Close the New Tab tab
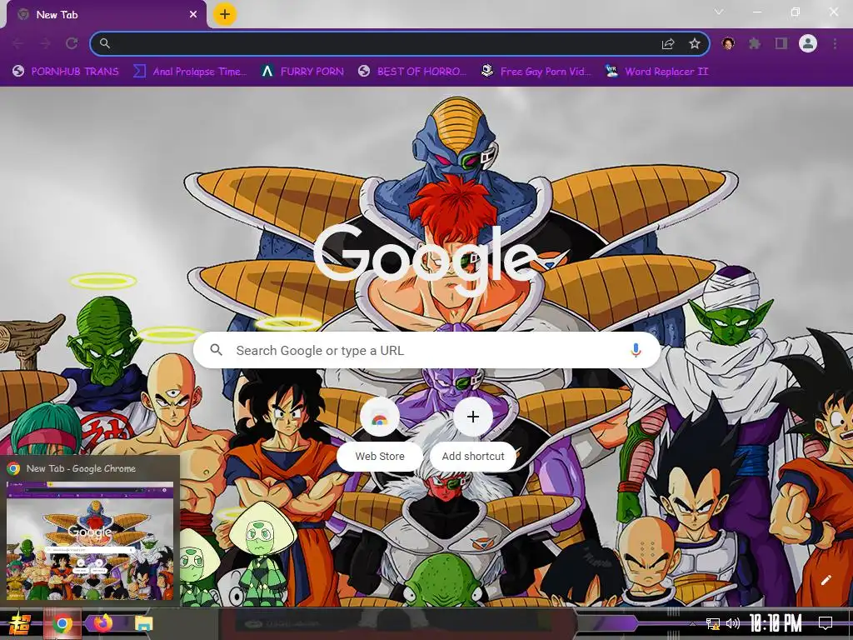The image size is (853, 640). [193, 15]
